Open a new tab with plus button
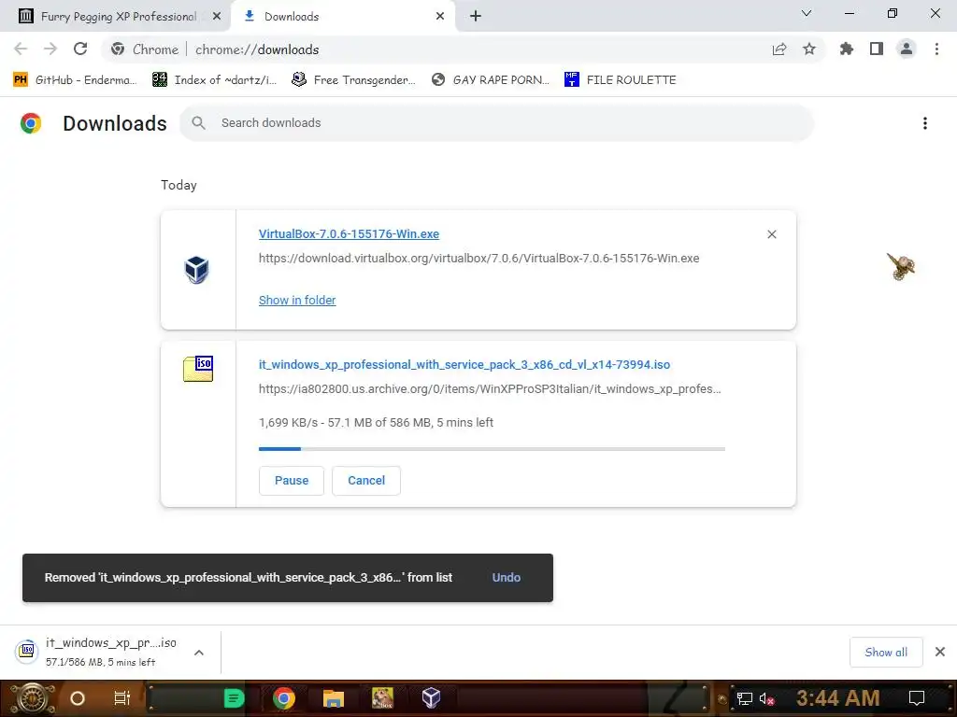The image size is (957, 717). (476, 17)
